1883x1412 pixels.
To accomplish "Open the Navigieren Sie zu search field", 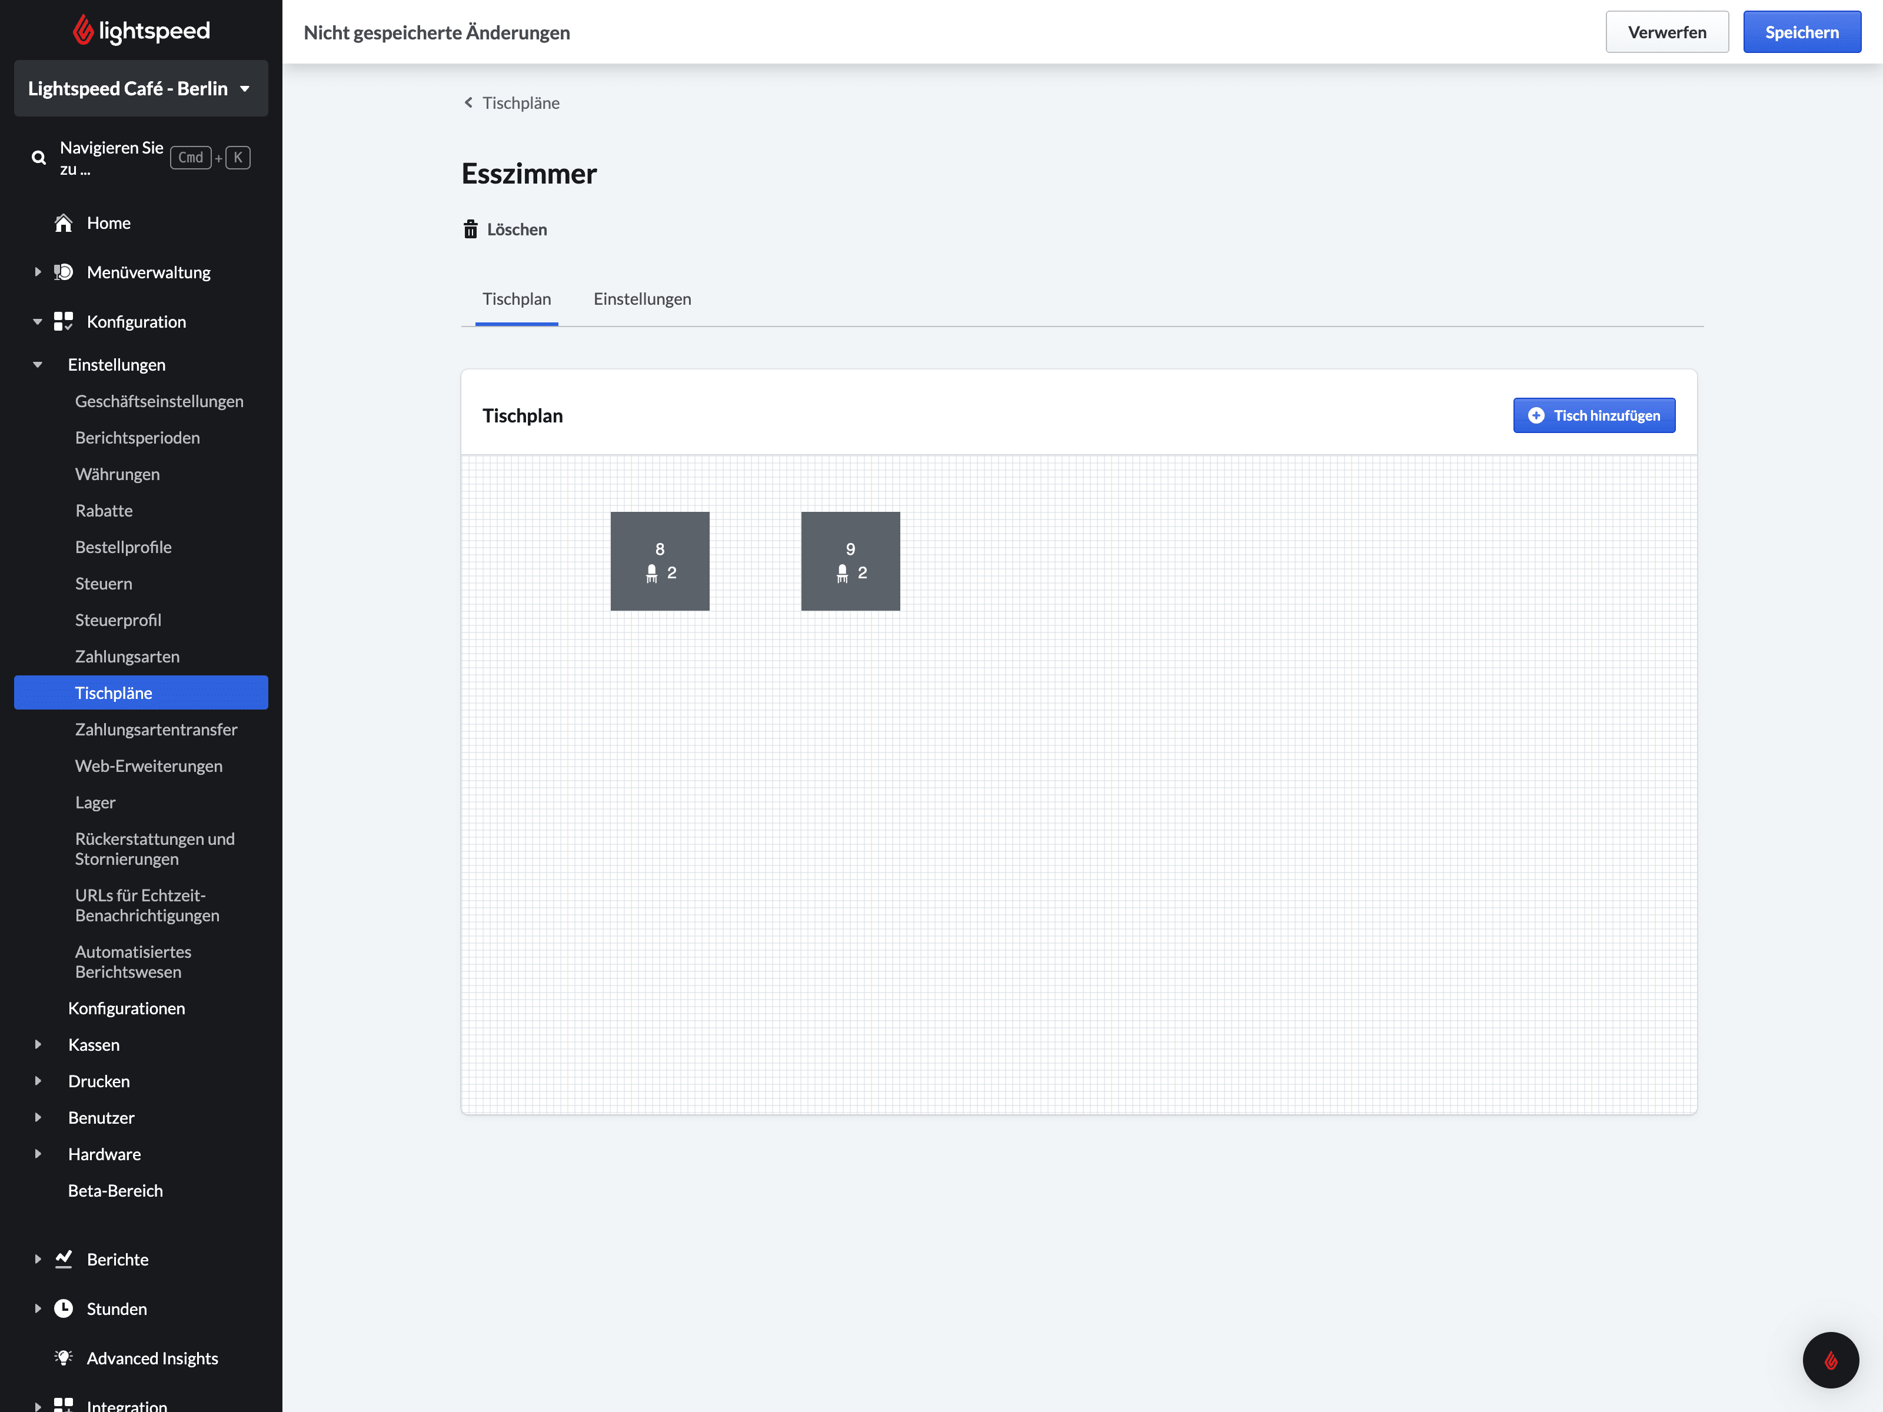I will click(x=141, y=158).
